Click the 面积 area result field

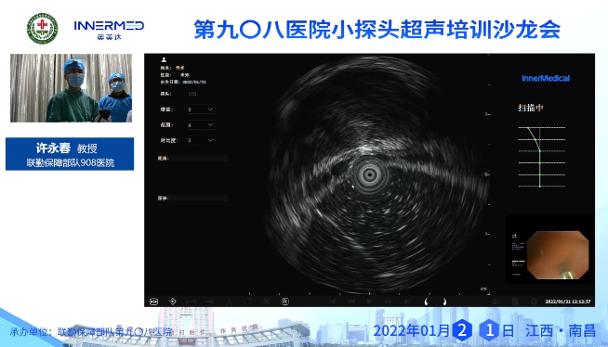(192, 198)
